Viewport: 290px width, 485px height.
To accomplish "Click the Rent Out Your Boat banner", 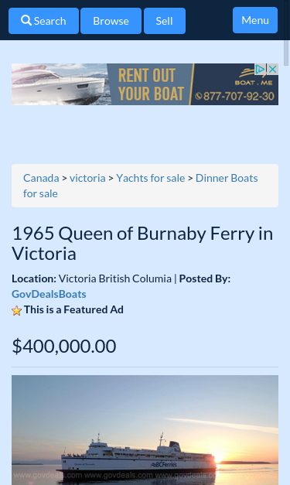I will coord(145,84).
